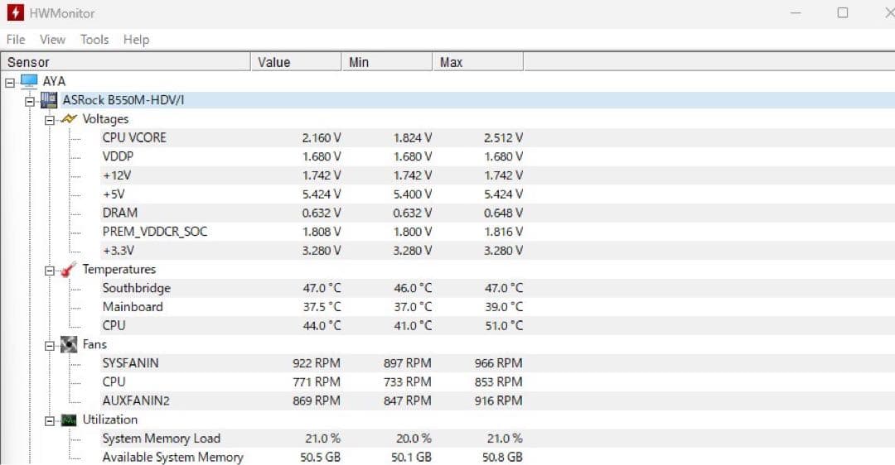This screenshot has width=895, height=465.
Task: Click the AYA computer monitor icon
Action: coord(29,81)
